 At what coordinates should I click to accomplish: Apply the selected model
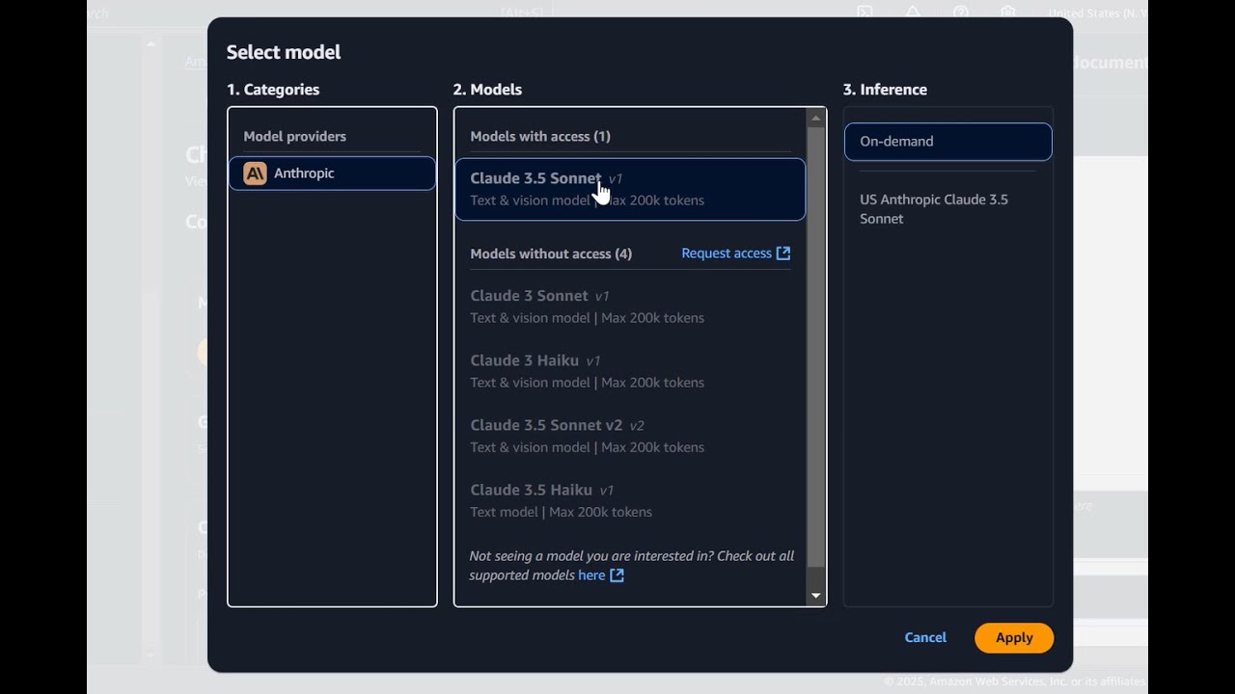coord(1014,638)
